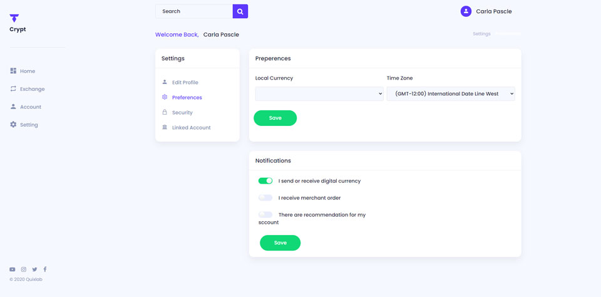The width and height of the screenshot is (601, 297).
Task: Save the Notifications settings
Action: (280, 242)
